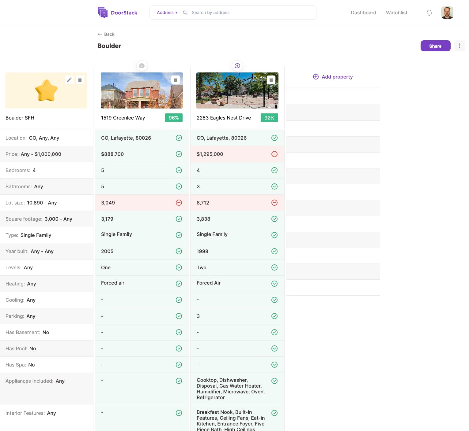Click lot size mismatch icon for 3,049

[x=179, y=203]
